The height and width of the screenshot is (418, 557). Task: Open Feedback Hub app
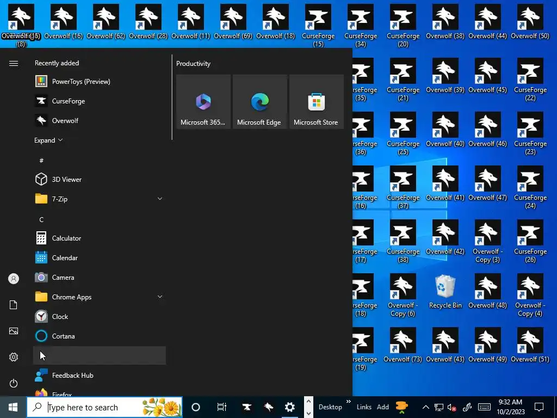tap(100, 375)
